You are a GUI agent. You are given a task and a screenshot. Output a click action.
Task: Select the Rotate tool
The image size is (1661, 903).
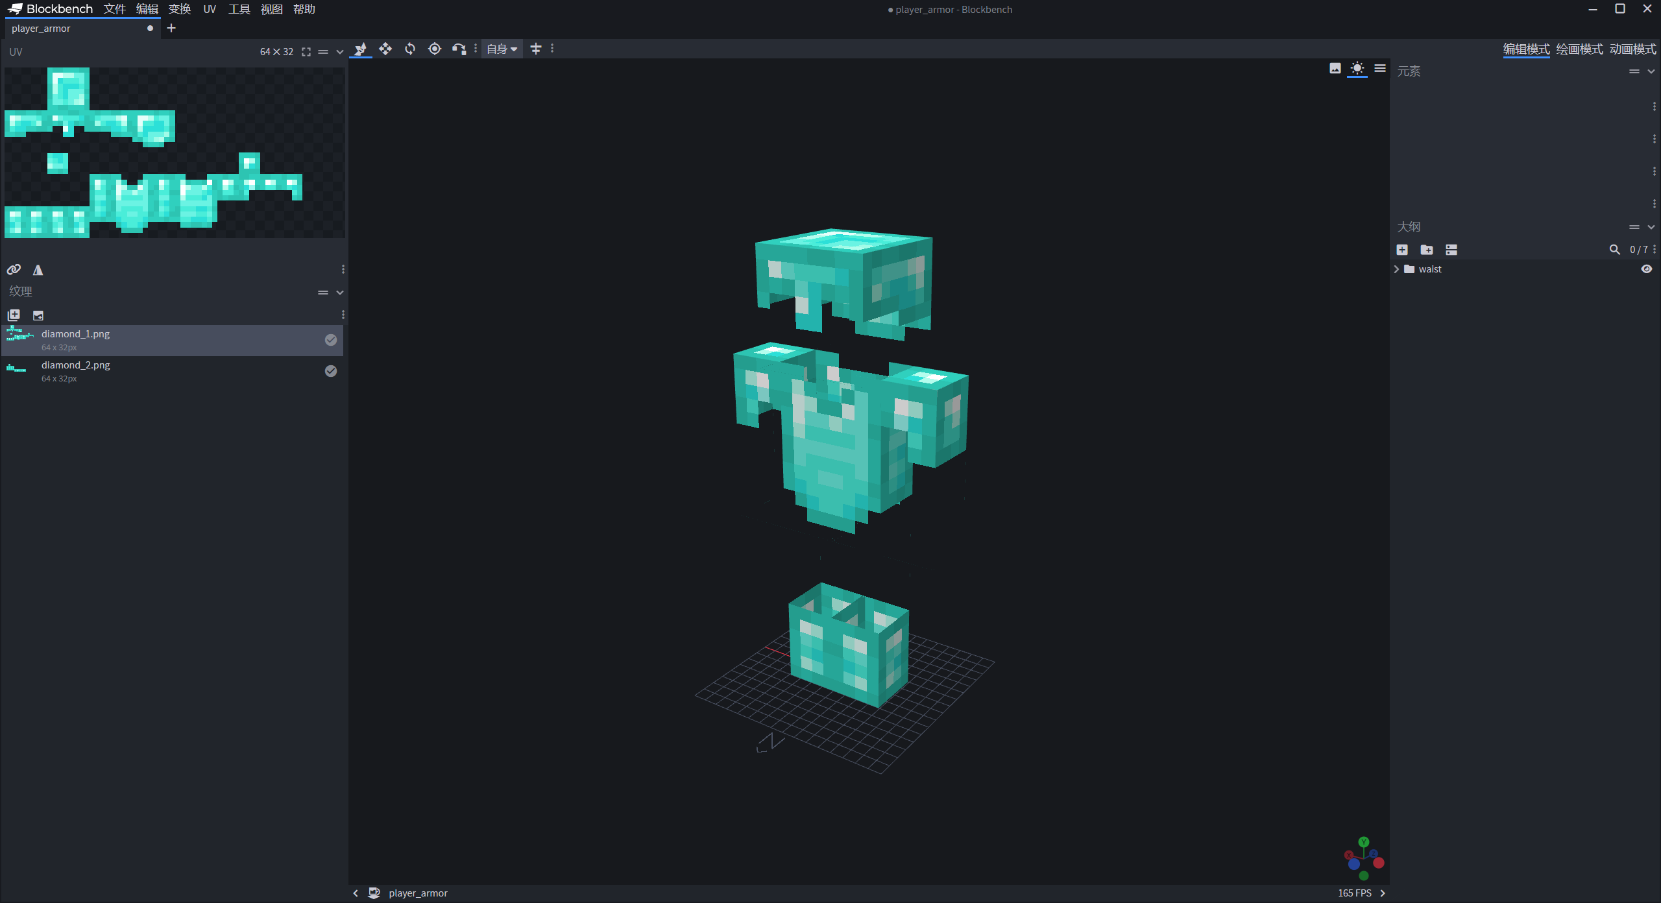pyautogui.click(x=410, y=49)
